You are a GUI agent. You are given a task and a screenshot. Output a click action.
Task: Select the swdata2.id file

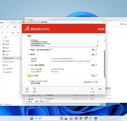pyautogui.click(x=49, y=95)
